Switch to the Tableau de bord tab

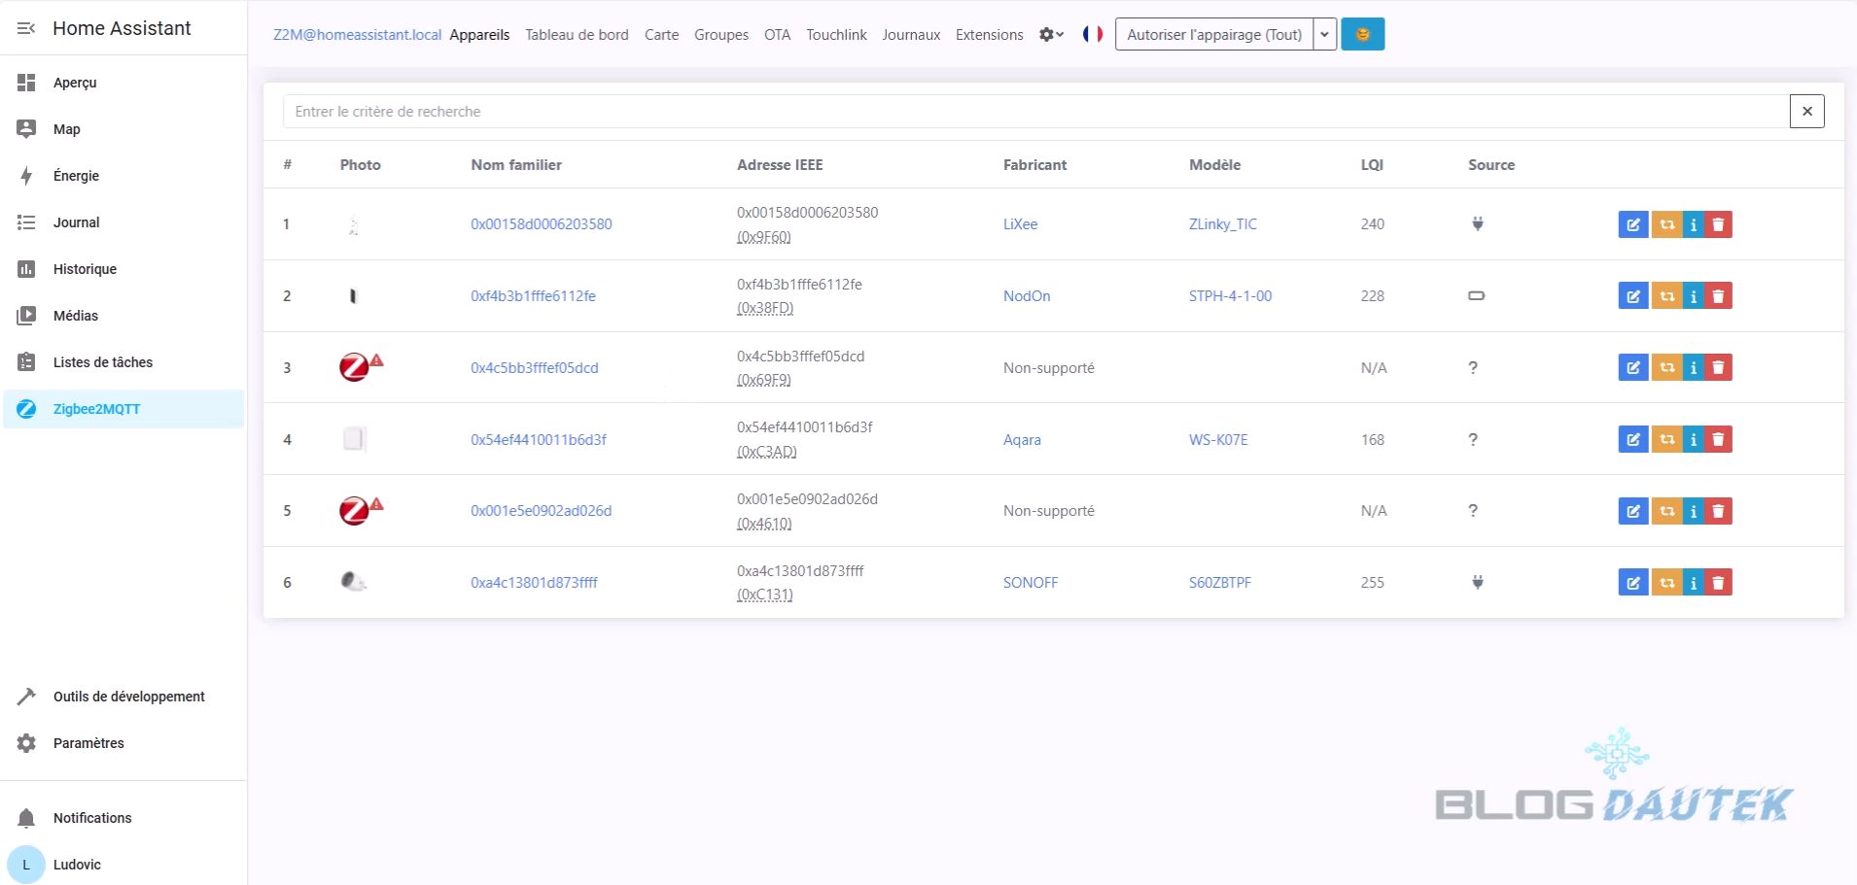coord(577,35)
